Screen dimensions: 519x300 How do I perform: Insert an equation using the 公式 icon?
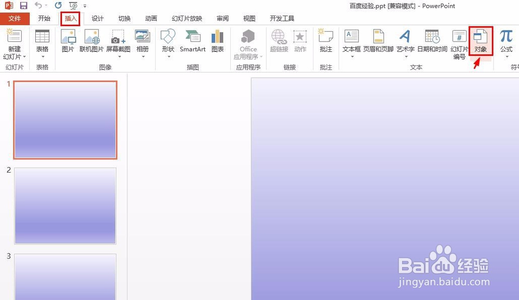(506, 41)
